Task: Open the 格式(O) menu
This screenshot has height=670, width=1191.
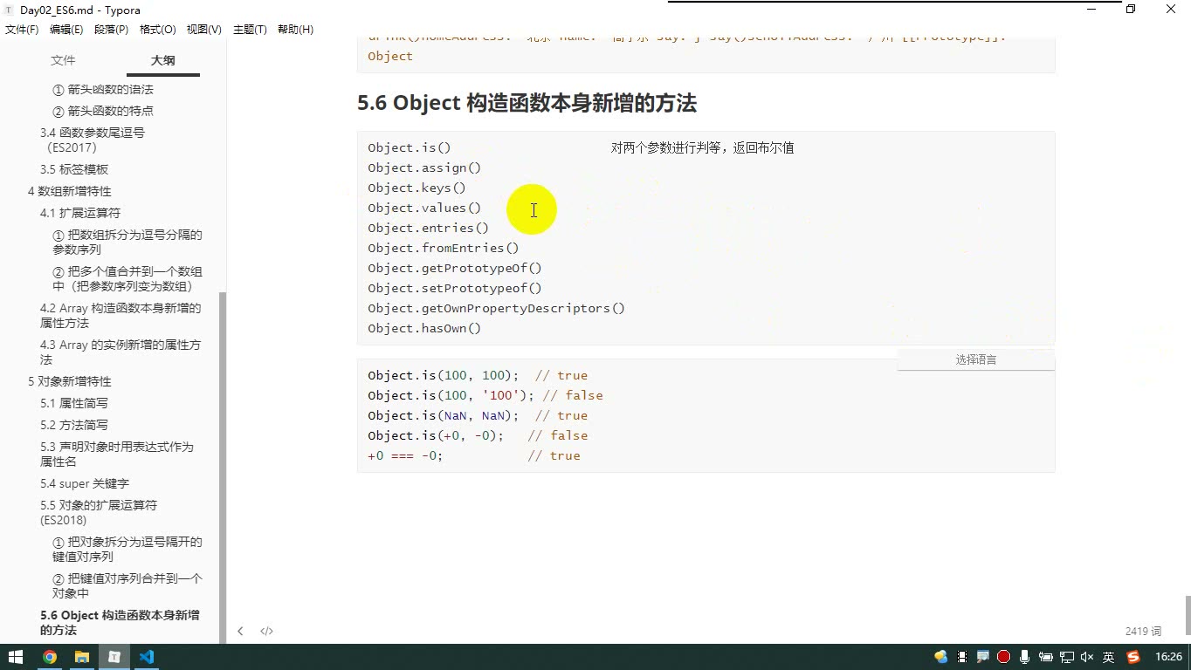Action: [x=158, y=29]
